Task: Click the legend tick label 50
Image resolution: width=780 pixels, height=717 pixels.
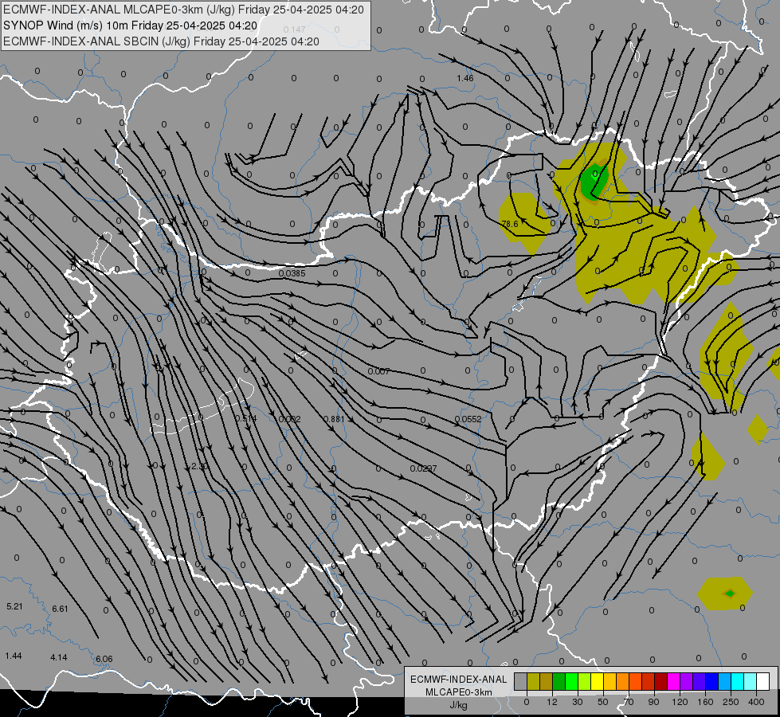Action: [x=603, y=702]
